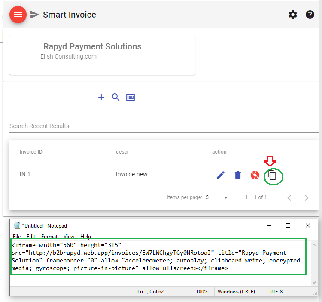Click the search magnifier icon
Screen dimensions: 322x302
pyautogui.click(x=115, y=97)
